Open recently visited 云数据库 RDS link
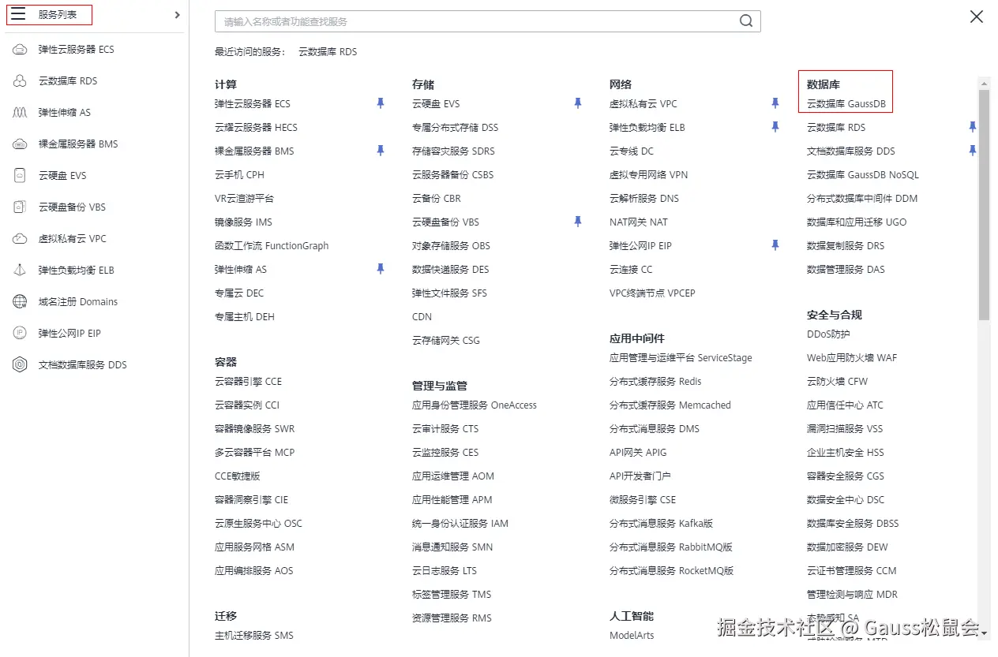The image size is (998, 657). tap(328, 52)
